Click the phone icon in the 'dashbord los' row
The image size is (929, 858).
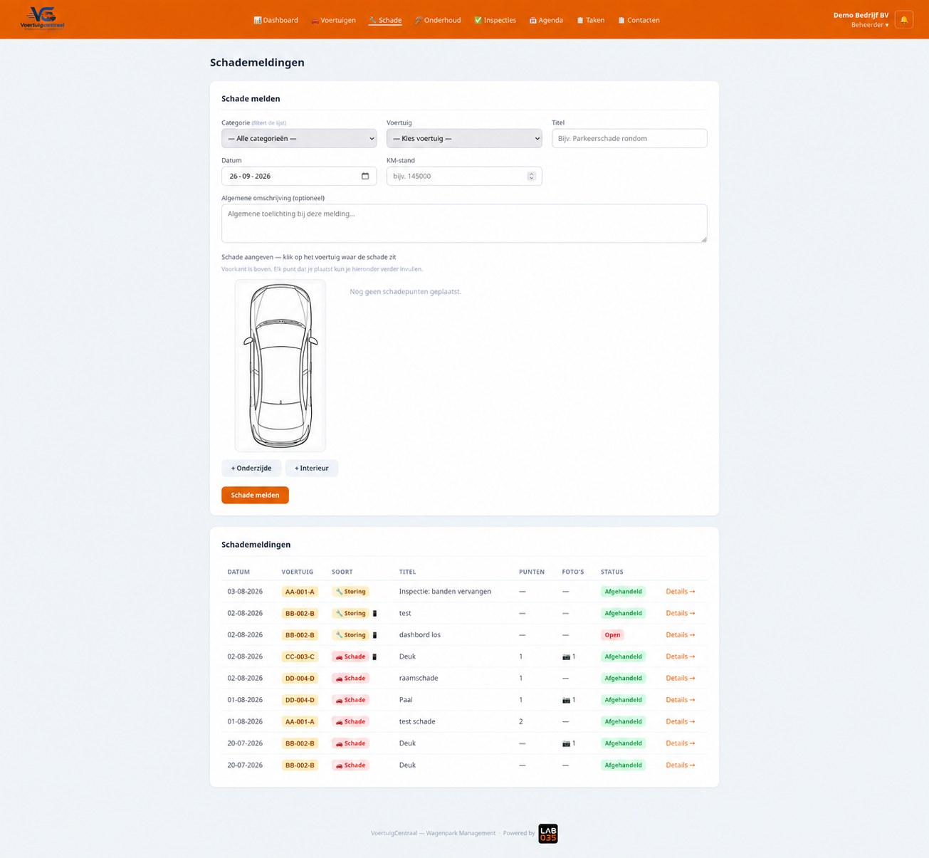[374, 635]
